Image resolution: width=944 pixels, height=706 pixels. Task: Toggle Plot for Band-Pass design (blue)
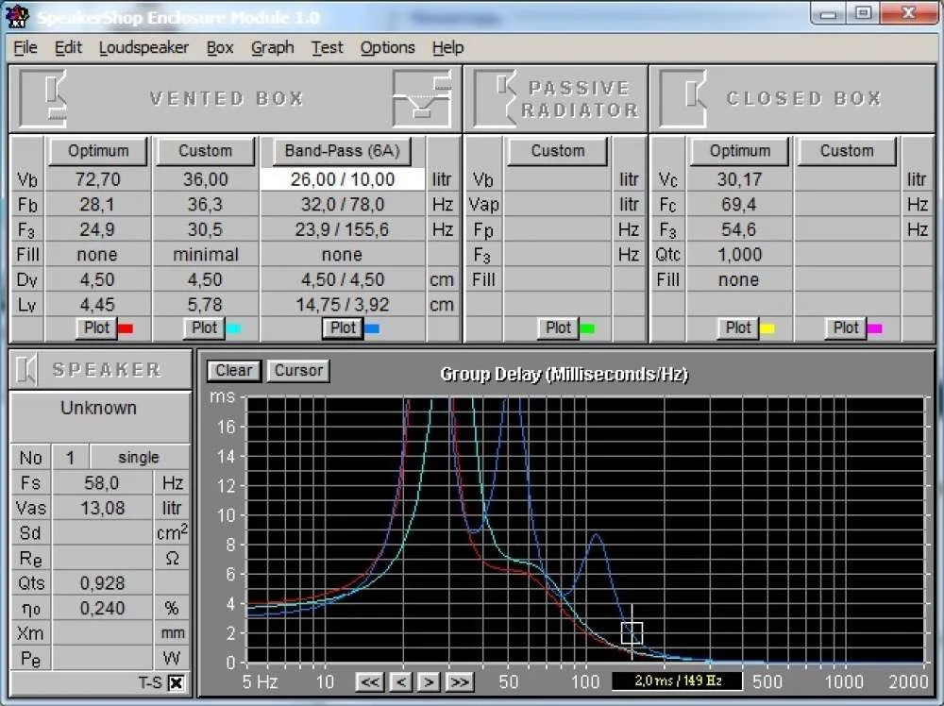[x=343, y=328]
